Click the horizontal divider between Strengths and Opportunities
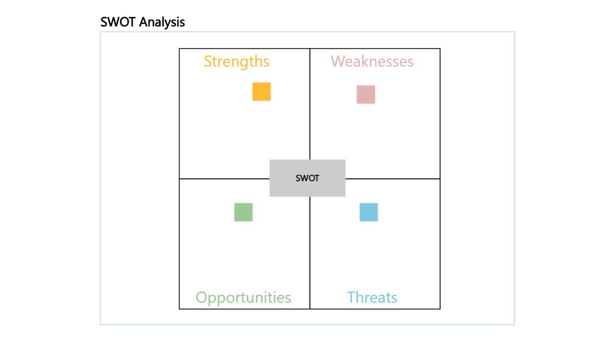Viewport: 615px width, 346px height. click(x=223, y=179)
